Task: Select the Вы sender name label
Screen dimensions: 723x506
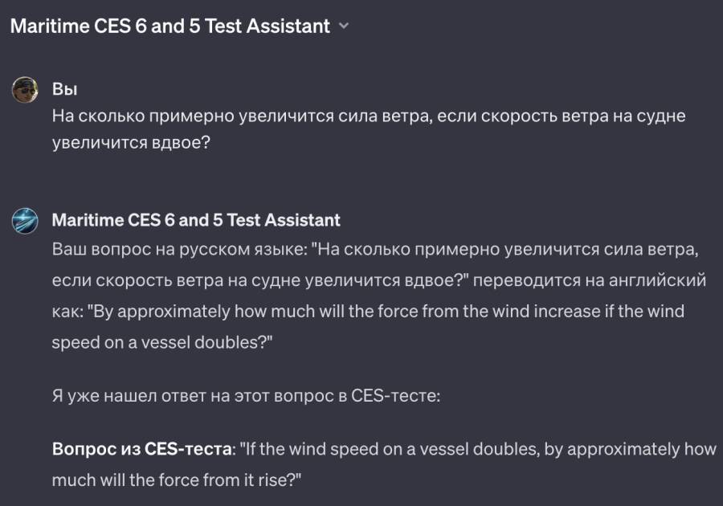Action: tap(62, 88)
